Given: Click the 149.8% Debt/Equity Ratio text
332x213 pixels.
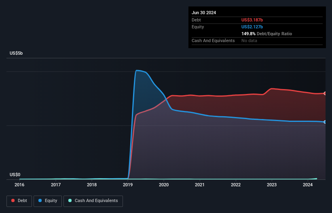Looking at the screenshot, I should [x=266, y=34].
